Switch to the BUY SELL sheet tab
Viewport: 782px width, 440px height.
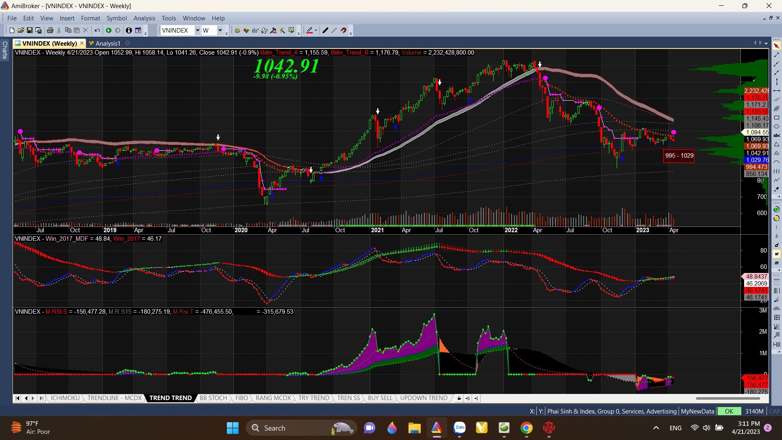point(380,398)
